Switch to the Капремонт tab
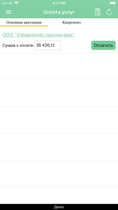 [72, 22]
